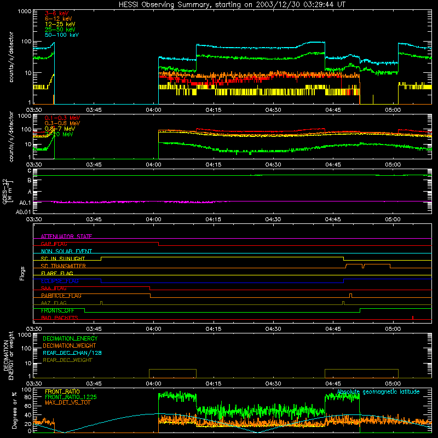Click the A0.1 tick label on GOES axis
This screenshot has width=438, height=438.
[x=25, y=203]
